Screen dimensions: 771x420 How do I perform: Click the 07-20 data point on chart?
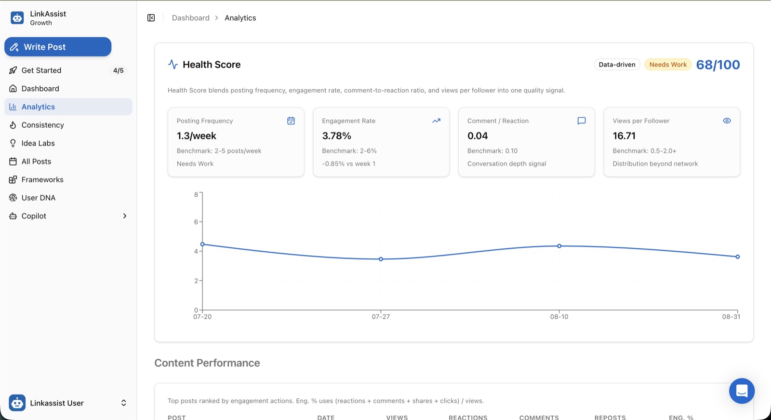[202, 244]
